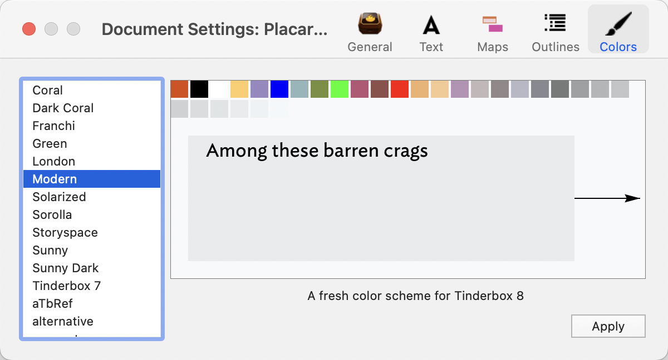Click the preview text area
This screenshot has height=360, width=668.
pyautogui.click(x=381, y=198)
